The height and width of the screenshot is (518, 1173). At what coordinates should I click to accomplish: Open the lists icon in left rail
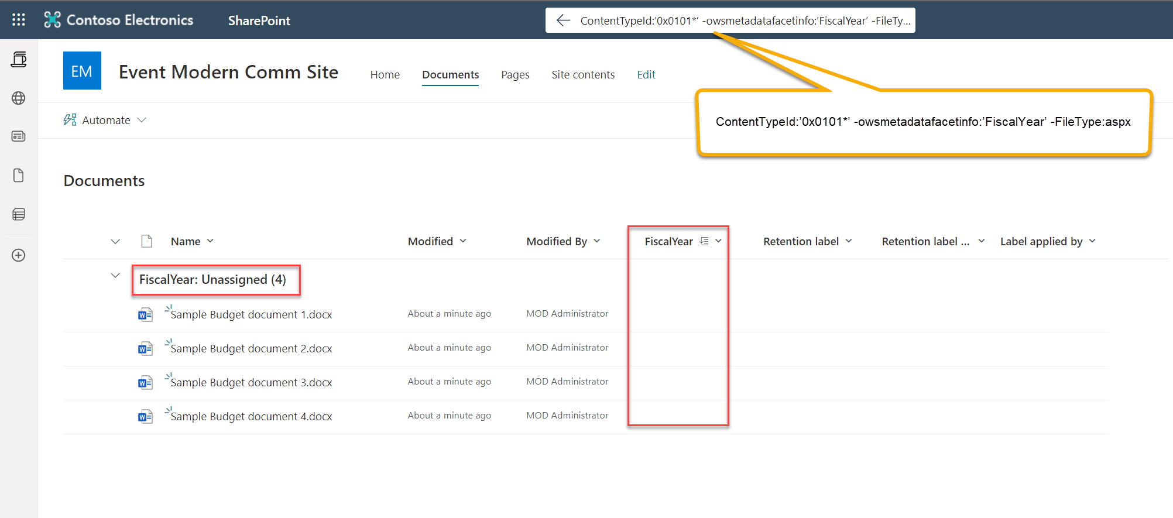(x=19, y=214)
